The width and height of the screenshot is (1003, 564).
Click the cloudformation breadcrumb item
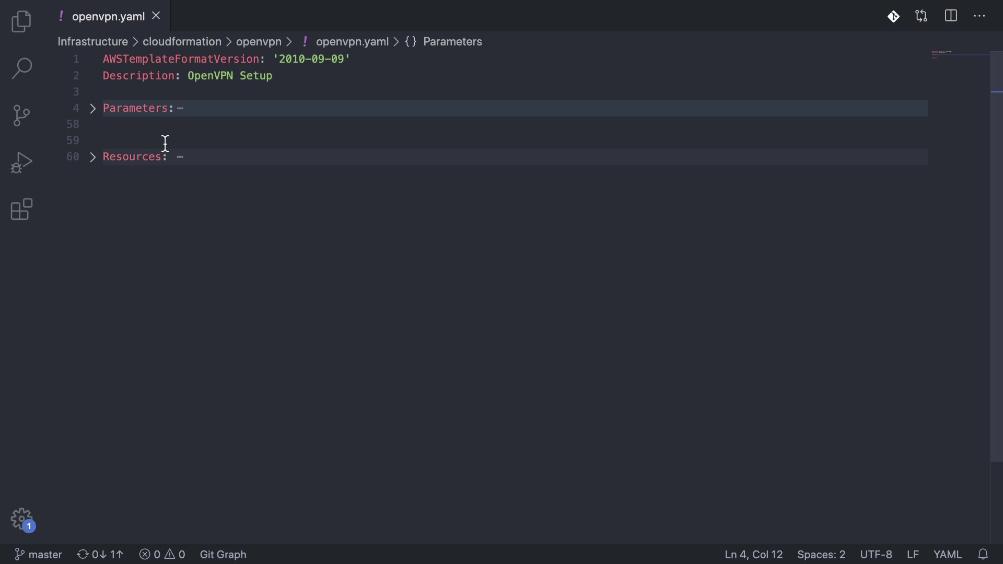182,42
